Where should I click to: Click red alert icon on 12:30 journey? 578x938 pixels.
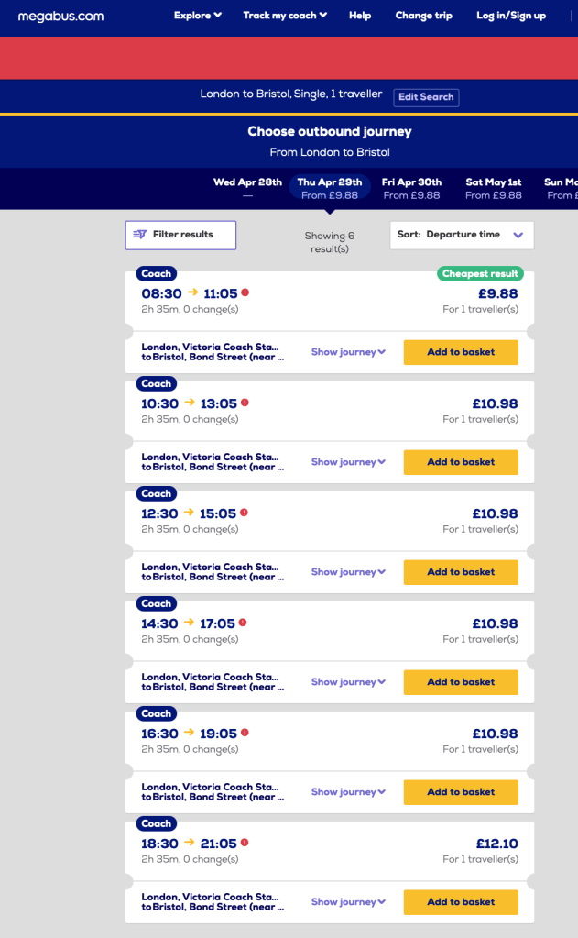[x=245, y=513]
